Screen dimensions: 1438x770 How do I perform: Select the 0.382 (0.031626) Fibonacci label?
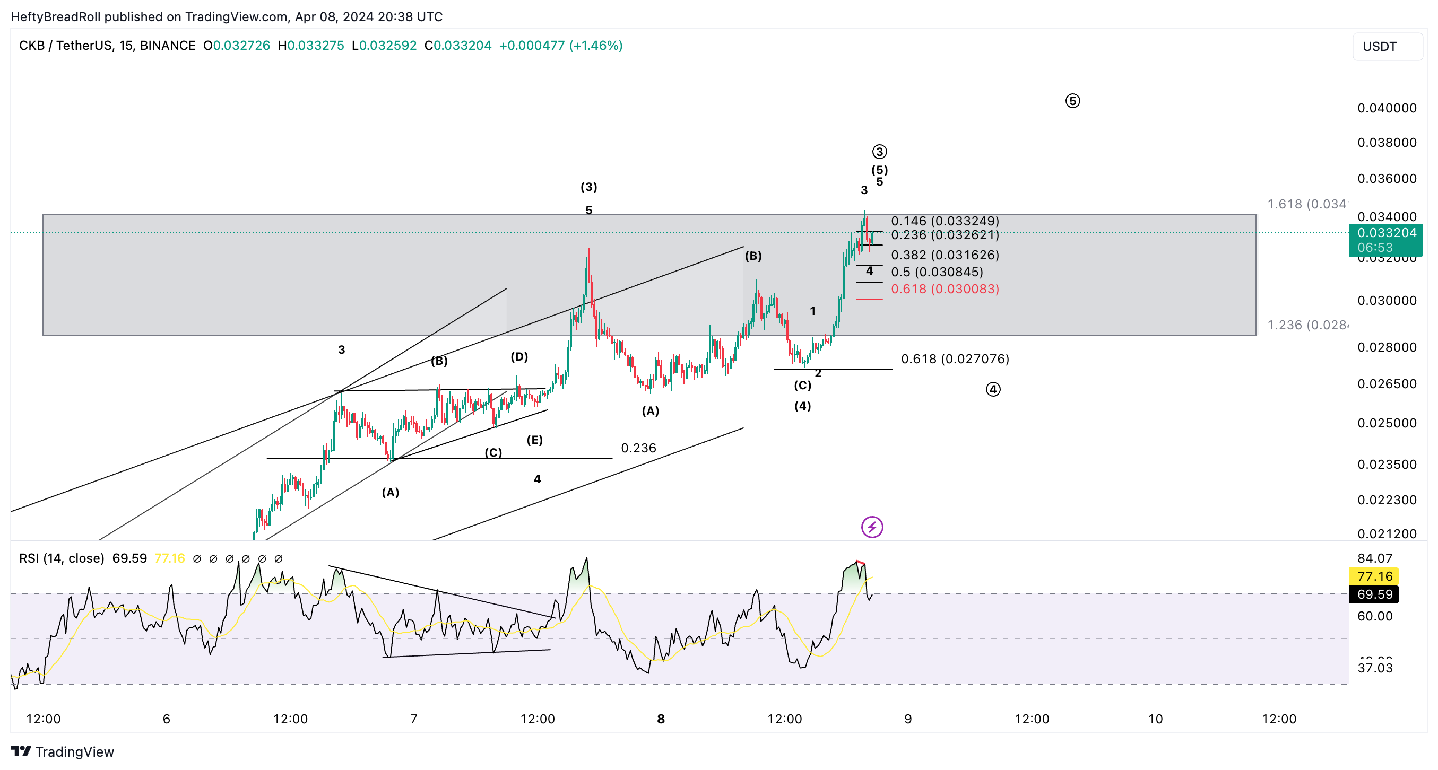click(945, 255)
